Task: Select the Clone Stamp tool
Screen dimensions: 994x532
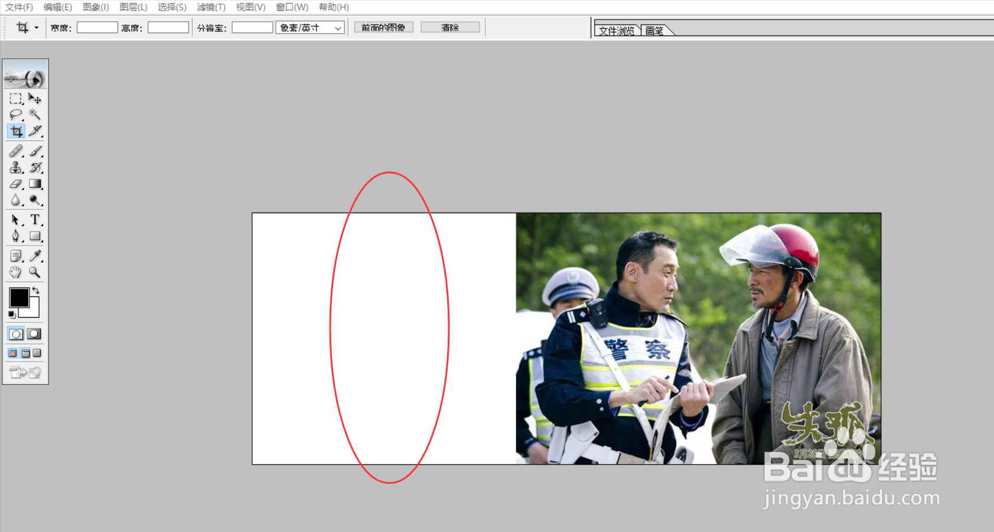Action: 16,168
